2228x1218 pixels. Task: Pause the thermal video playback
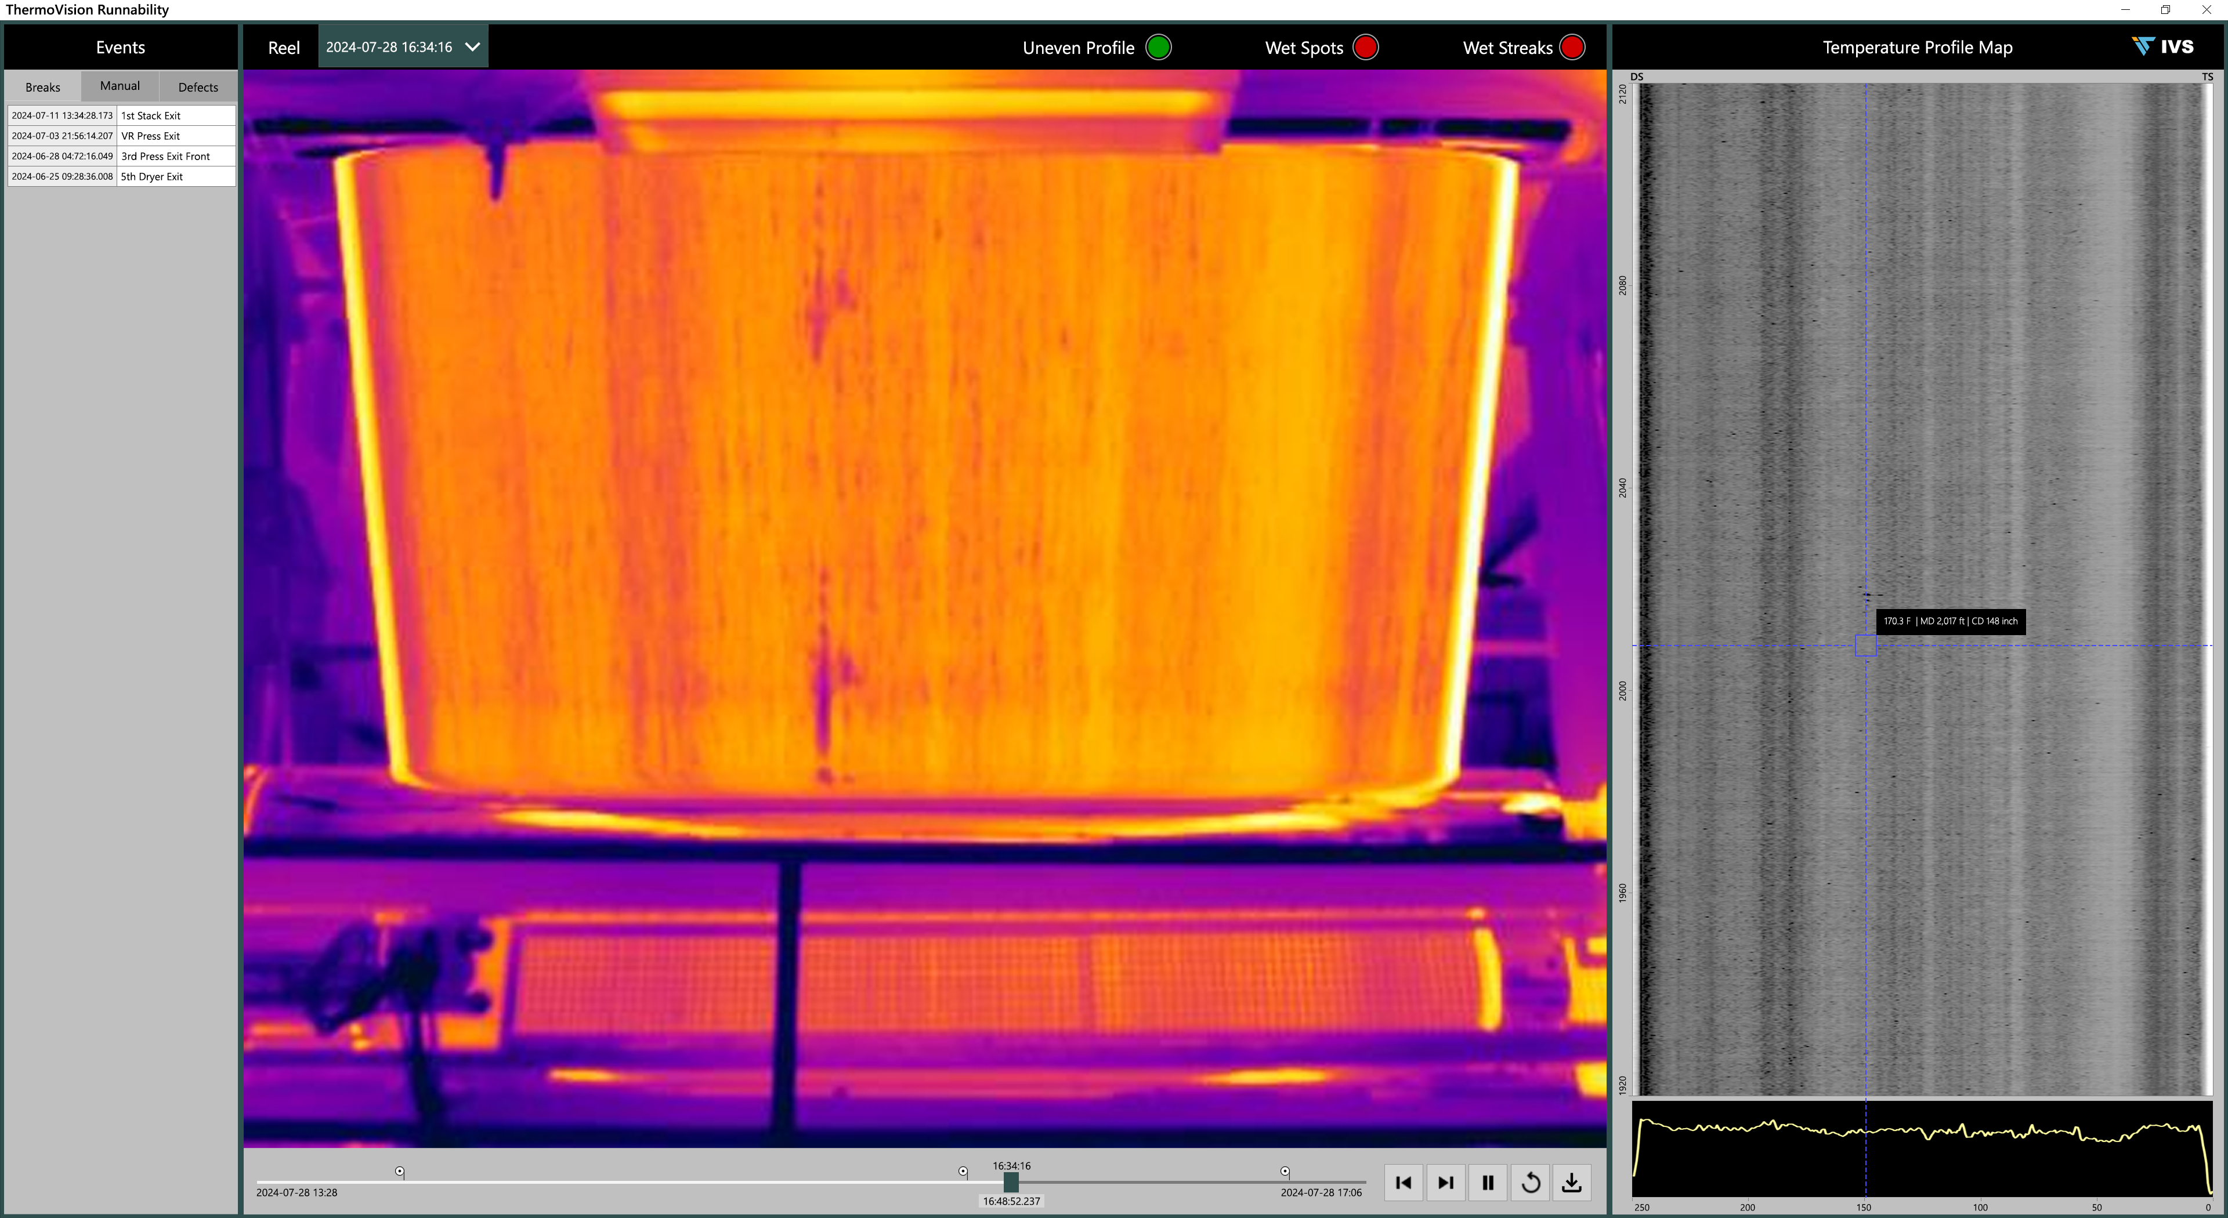click(1488, 1181)
